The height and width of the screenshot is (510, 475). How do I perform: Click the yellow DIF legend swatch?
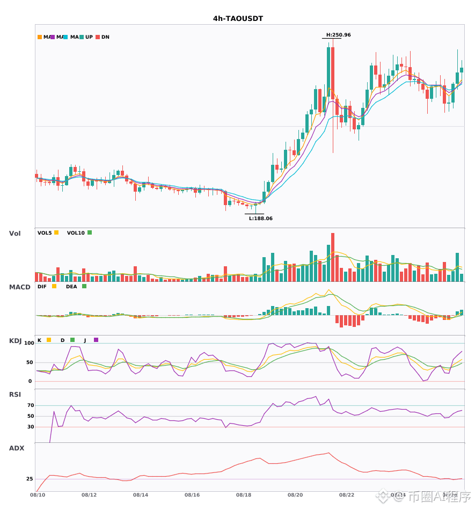point(54,286)
